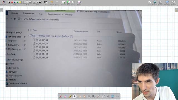
Task: Select the Text tool
Action: click(108, 96)
